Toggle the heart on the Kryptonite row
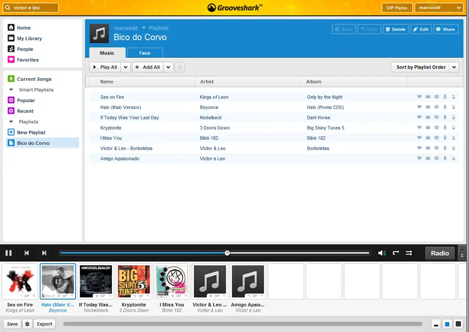This screenshot has width=469, height=332. pos(419,127)
